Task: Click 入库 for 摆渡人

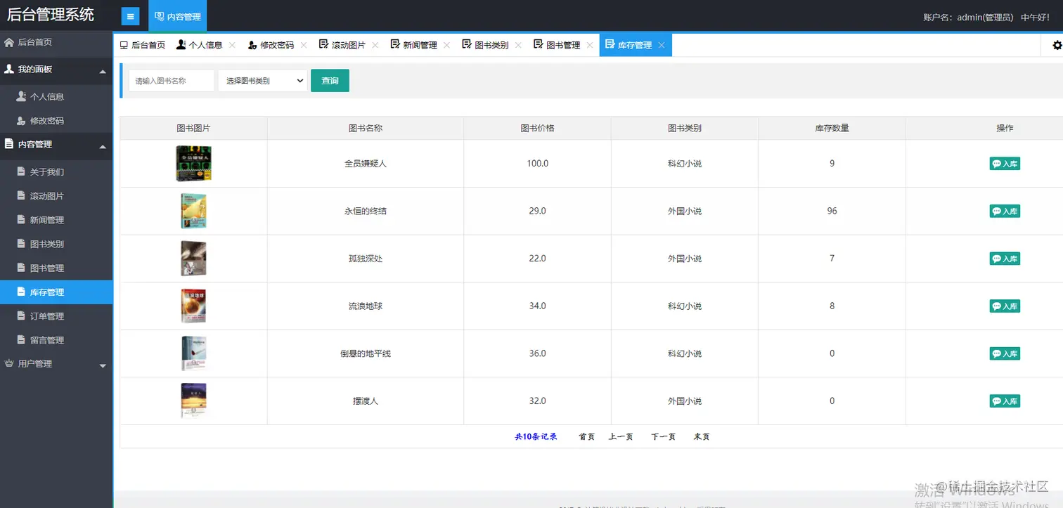Action: pyautogui.click(x=1005, y=401)
